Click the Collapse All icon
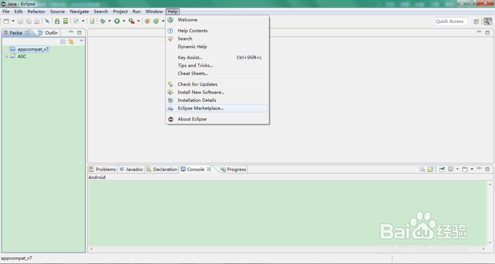Screen dimensions: 495x264 [x=63, y=42]
